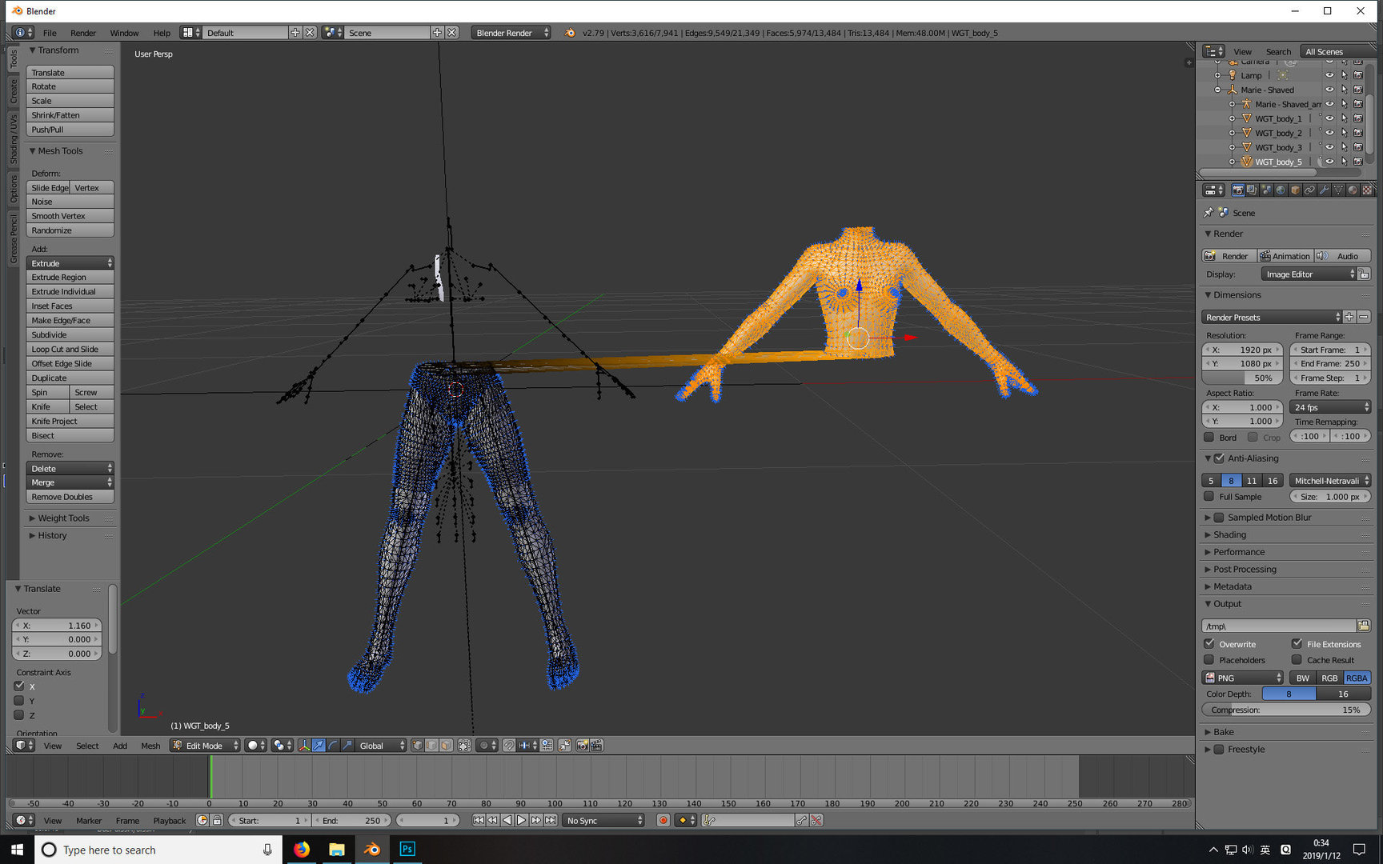Toggle selectability arrow of WGT_body_3

[1344, 147]
